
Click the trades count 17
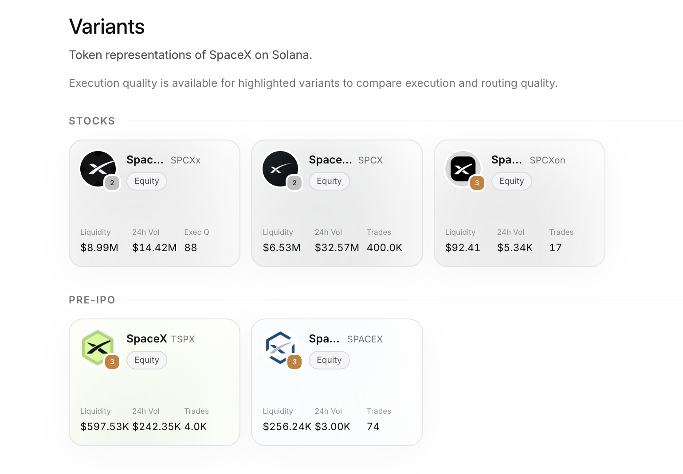555,248
